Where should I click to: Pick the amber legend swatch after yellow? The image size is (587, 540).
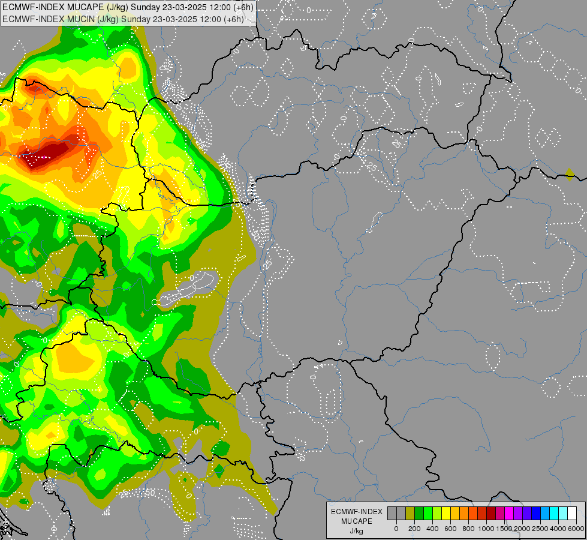coord(455,513)
